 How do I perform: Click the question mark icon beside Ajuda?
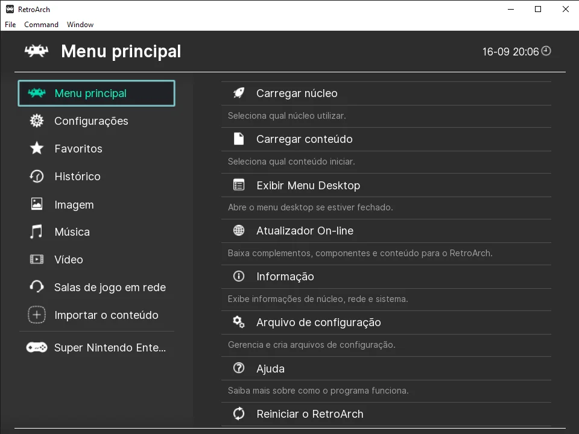239,368
